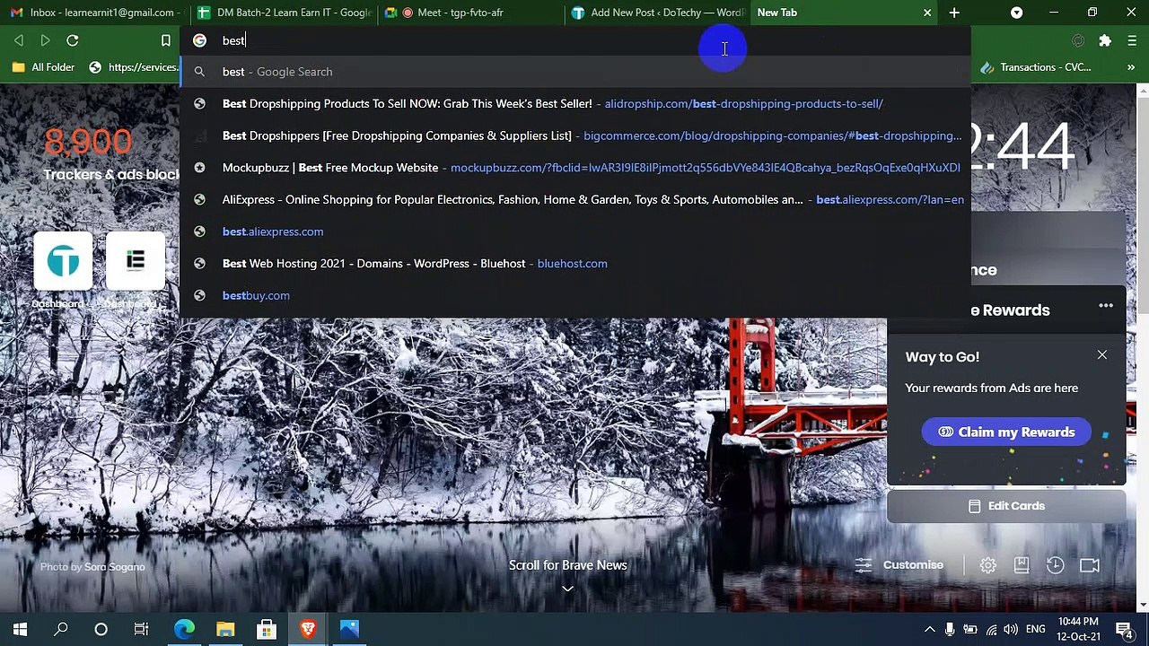Start Brave Talk via the camera icon
The width and height of the screenshot is (1149, 646).
[x=1090, y=565]
